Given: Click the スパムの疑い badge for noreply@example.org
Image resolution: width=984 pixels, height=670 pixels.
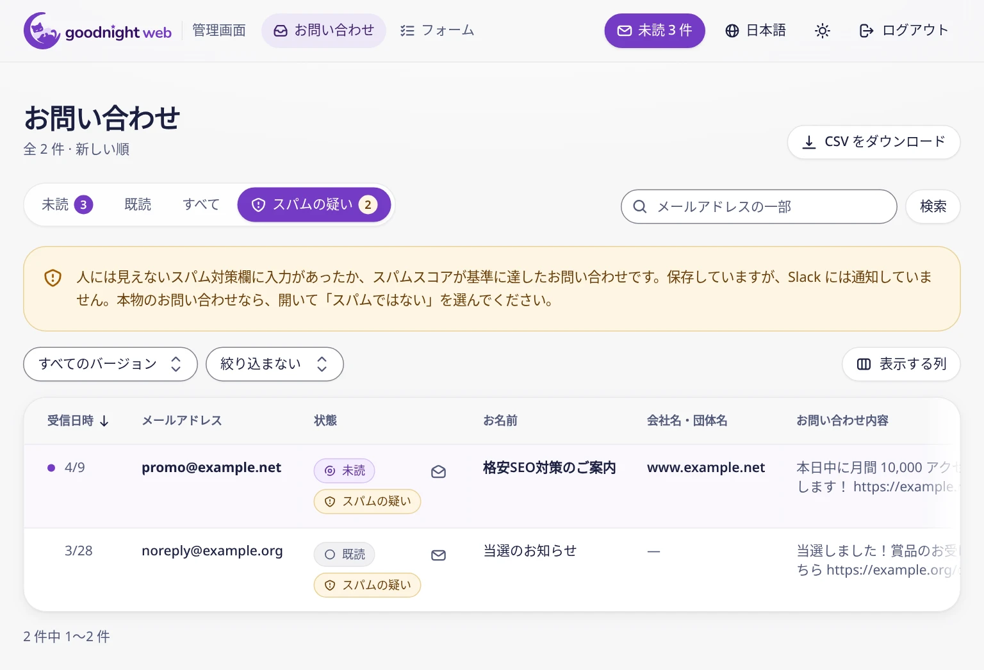Looking at the screenshot, I should coord(367,585).
